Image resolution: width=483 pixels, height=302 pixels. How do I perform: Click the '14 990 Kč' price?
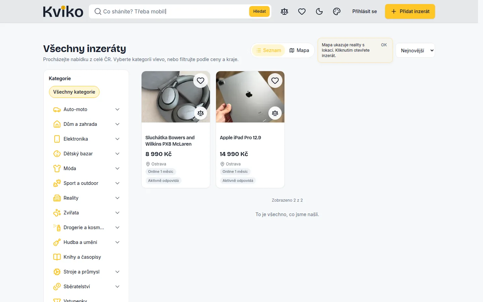coord(234,154)
